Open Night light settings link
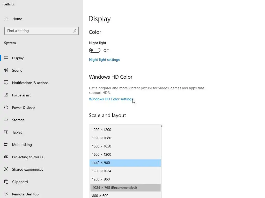 point(104,60)
